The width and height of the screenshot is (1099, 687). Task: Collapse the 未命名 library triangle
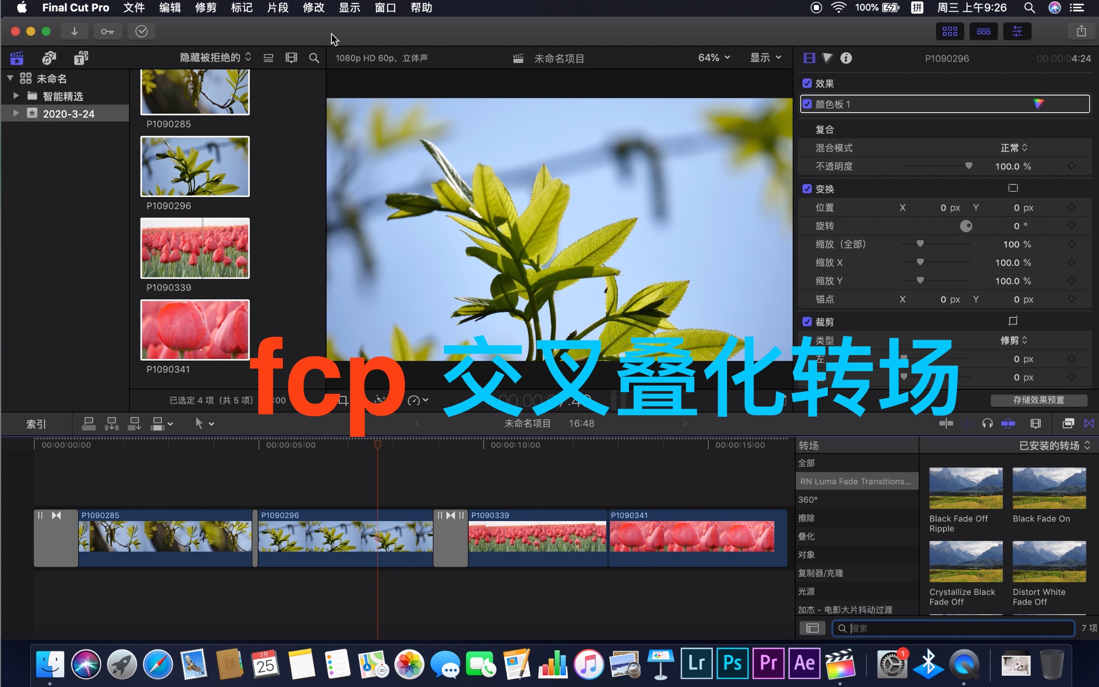10,78
